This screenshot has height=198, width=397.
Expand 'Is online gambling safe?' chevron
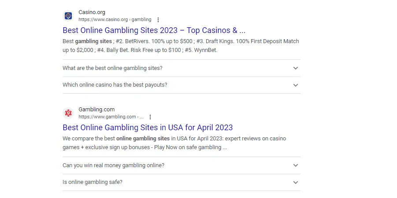pos(296,182)
